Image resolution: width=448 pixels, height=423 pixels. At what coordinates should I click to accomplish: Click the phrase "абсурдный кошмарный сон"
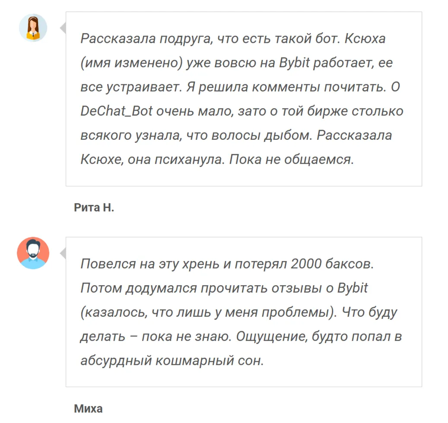tap(172, 361)
